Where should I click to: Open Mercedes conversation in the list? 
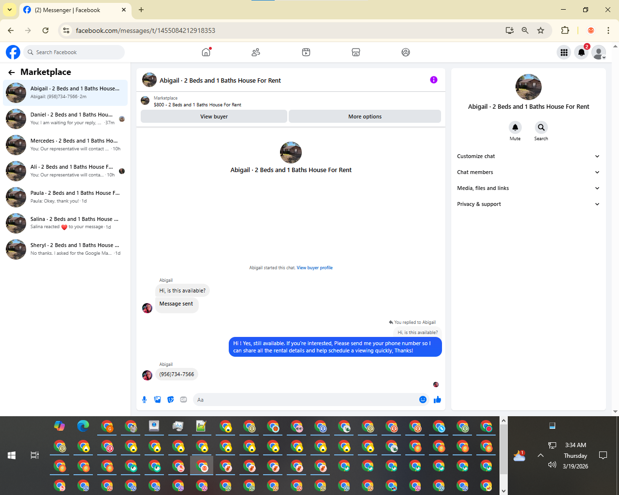tap(65, 145)
